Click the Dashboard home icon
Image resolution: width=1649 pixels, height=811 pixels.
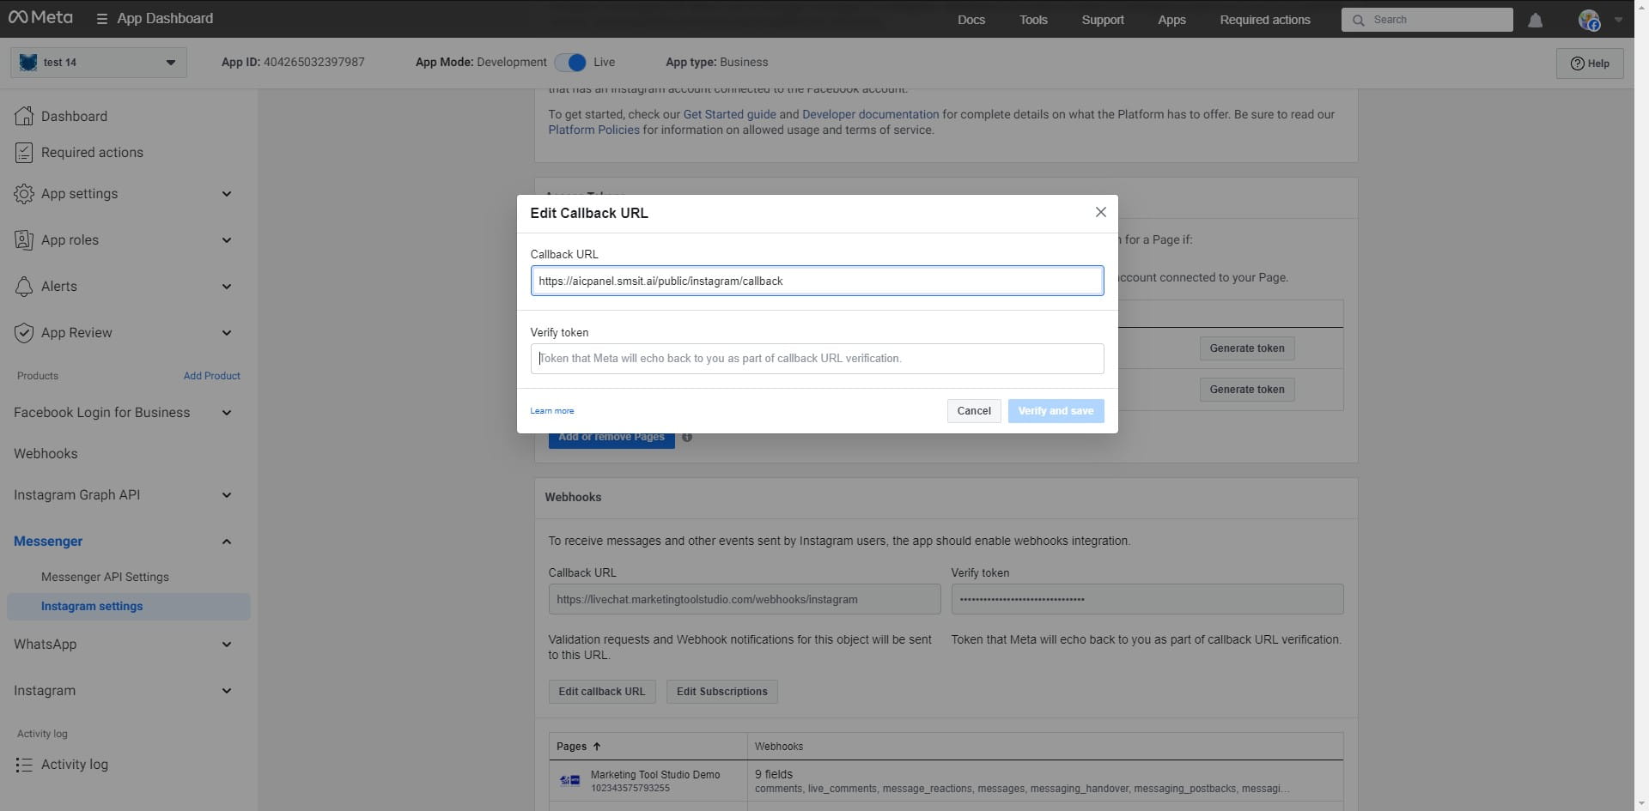(24, 116)
